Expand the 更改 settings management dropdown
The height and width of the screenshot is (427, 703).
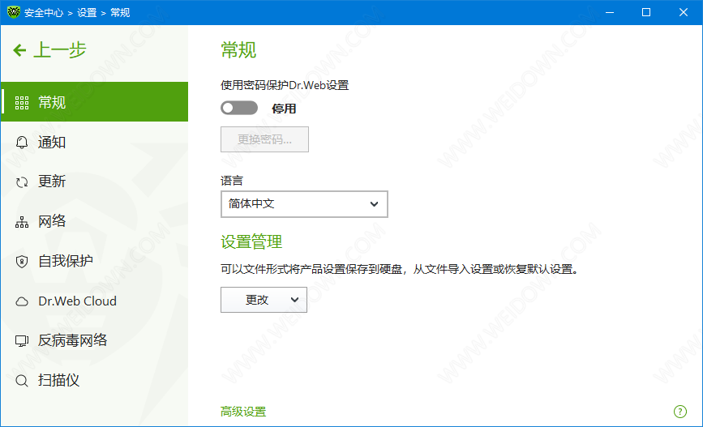pyautogui.click(x=264, y=300)
